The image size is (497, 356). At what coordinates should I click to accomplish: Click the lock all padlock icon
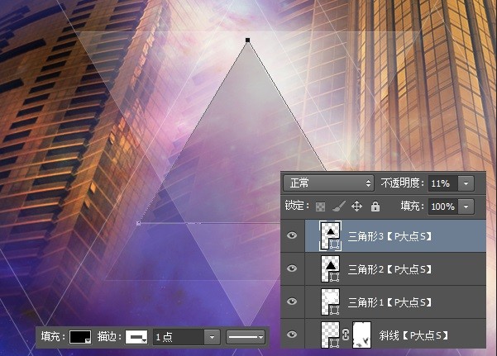(375, 206)
